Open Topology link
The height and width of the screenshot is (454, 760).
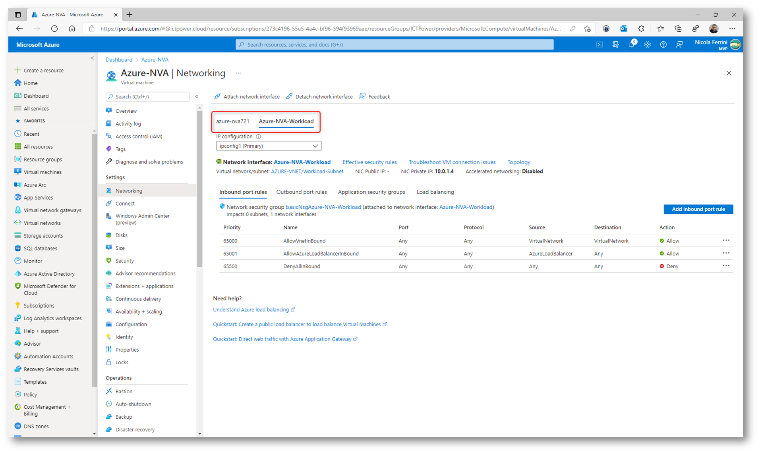coord(519,162)
